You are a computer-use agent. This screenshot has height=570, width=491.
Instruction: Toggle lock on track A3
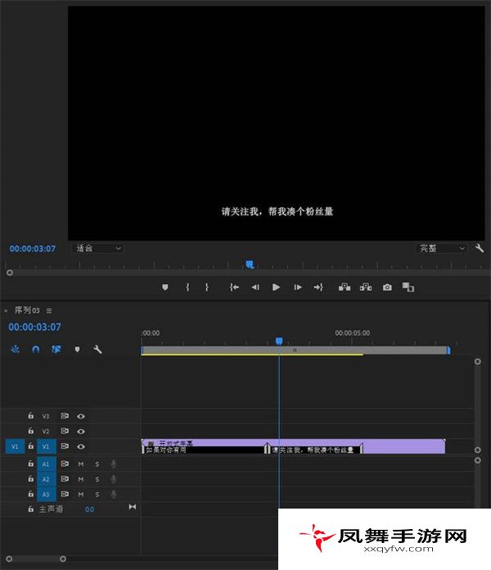click(31, 494)
